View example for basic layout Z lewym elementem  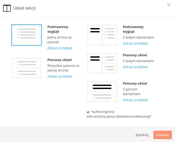tap(135, 43)
